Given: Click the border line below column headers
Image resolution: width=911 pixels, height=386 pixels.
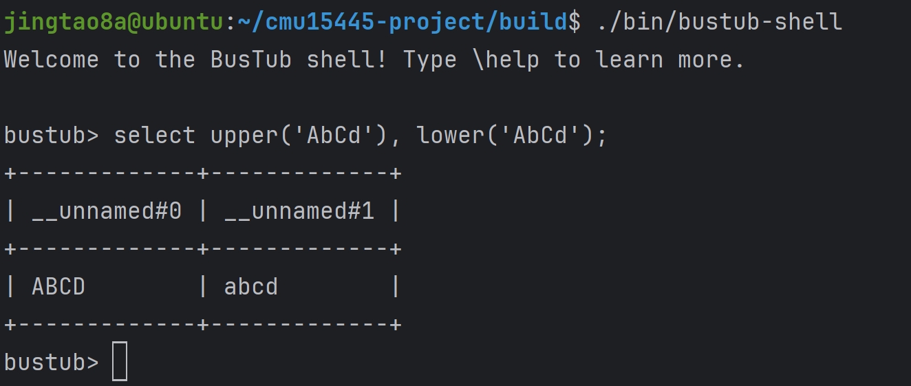Looking at the screenshot, I should tap(203, 248).
